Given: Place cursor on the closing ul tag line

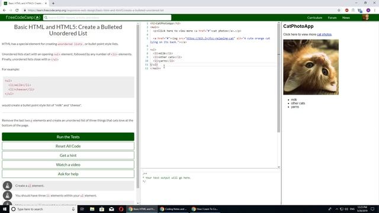Looking at the screenshot, I should (154, 64).
